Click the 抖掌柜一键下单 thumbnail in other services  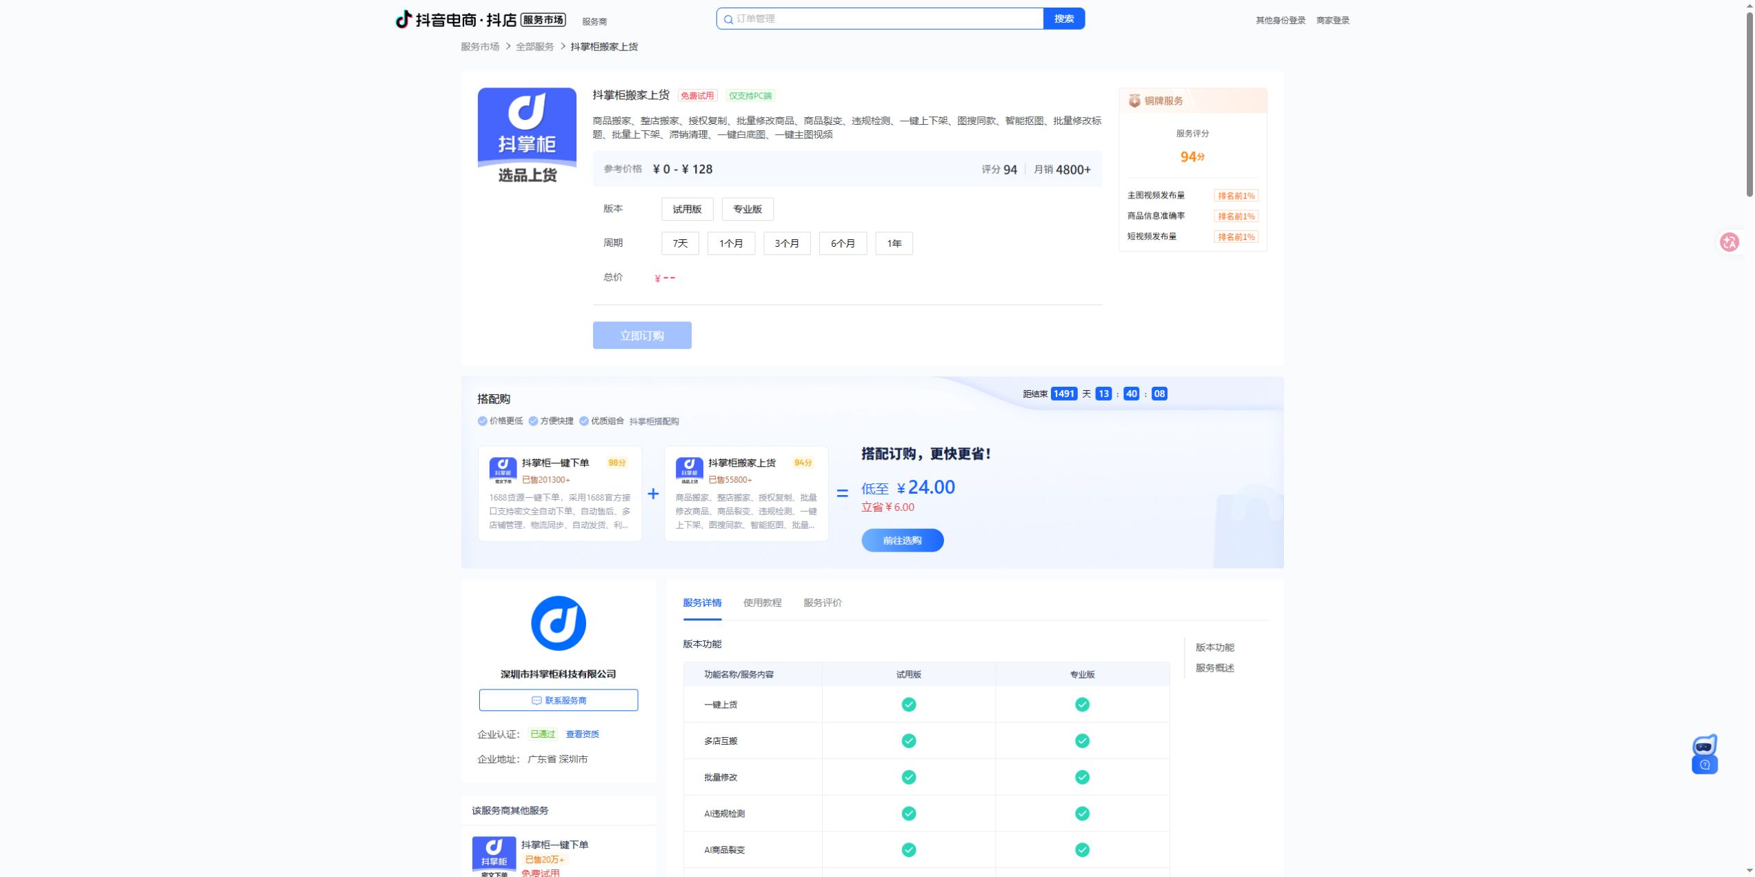(494, 856)
